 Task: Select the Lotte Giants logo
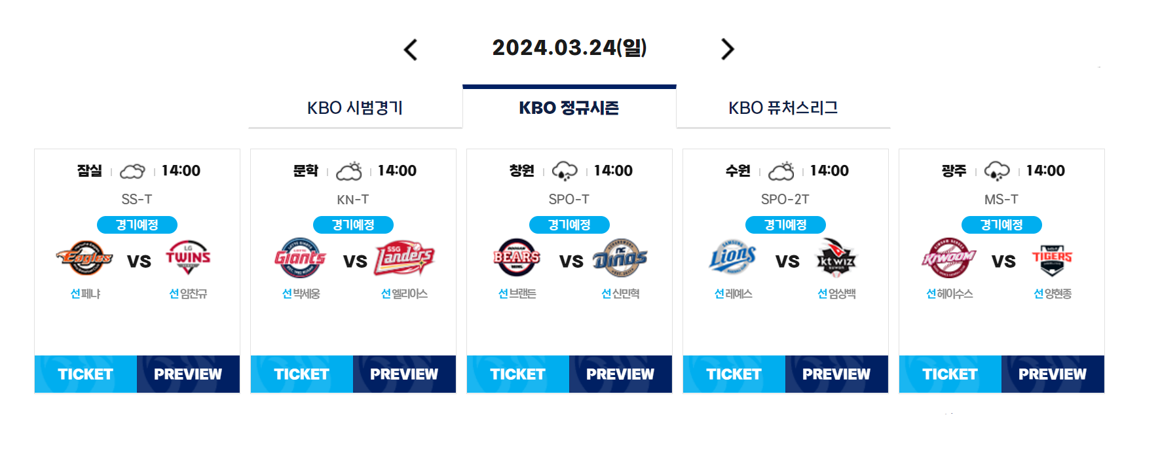click(301, 258)
